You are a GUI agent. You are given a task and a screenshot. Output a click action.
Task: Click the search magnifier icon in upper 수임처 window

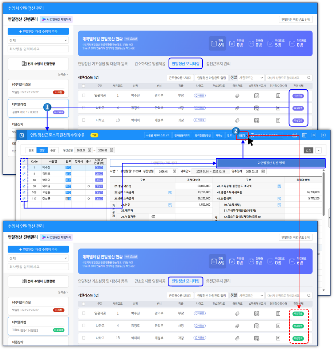pos(309,78)
